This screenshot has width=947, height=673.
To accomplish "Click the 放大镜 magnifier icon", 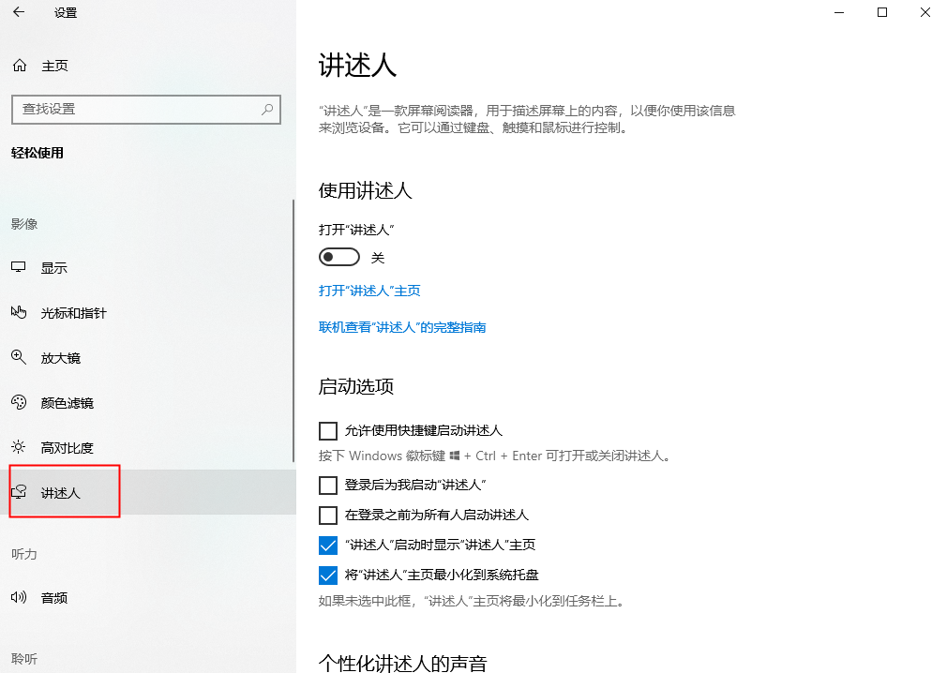I will (21, 357).
